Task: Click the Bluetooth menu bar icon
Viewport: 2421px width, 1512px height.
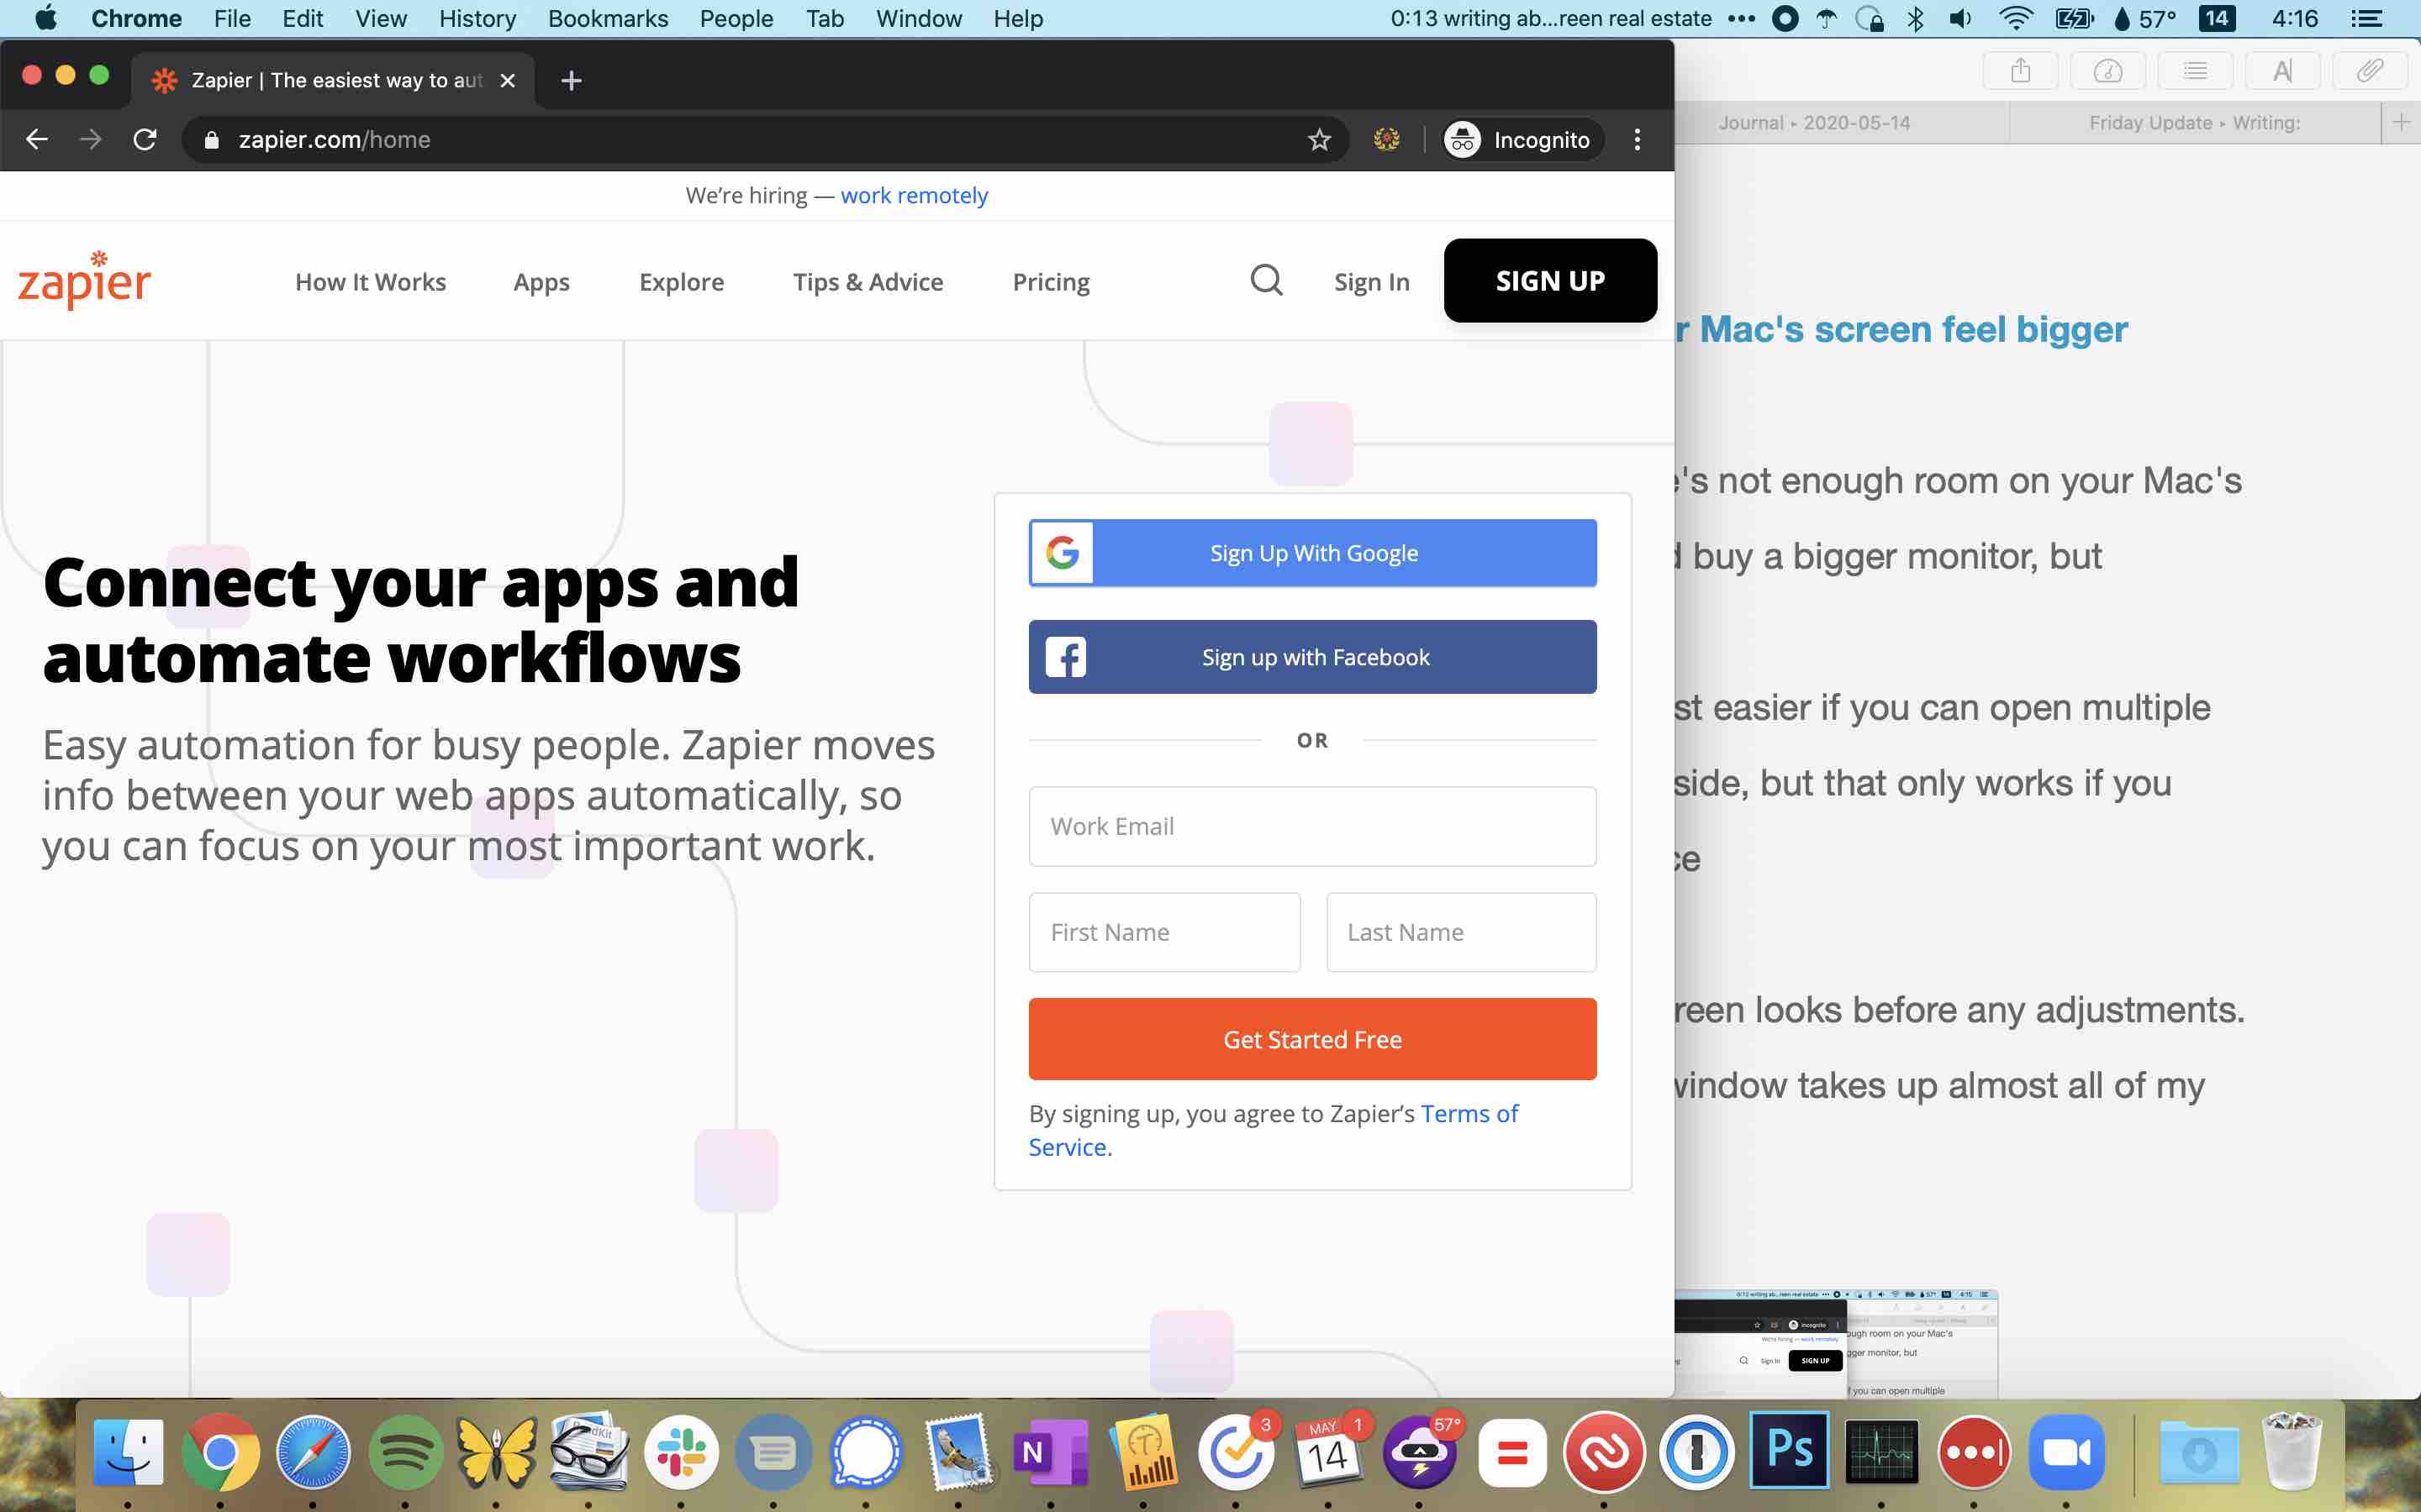Action: pyautogui.click(x=1915, y=19)
